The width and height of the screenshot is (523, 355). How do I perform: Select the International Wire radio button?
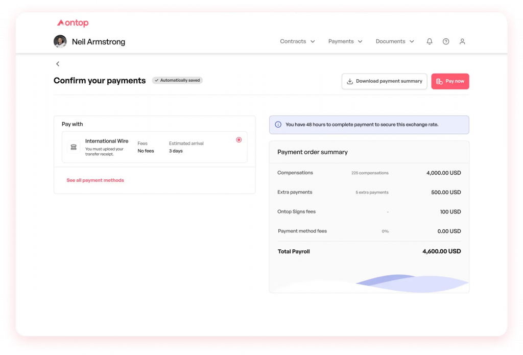click(239, 140)
